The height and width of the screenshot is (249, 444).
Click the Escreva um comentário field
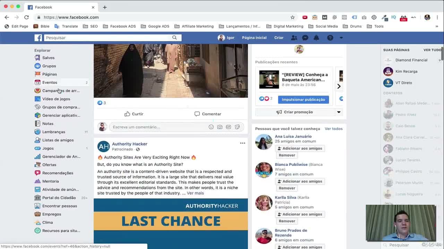tap(158, 127)
